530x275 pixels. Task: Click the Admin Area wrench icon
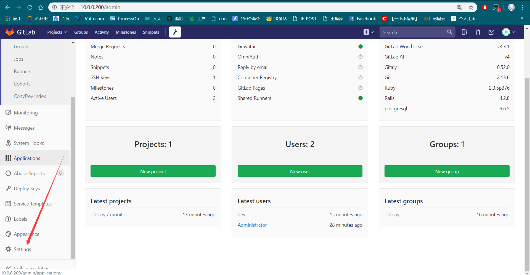click(175, 32)
